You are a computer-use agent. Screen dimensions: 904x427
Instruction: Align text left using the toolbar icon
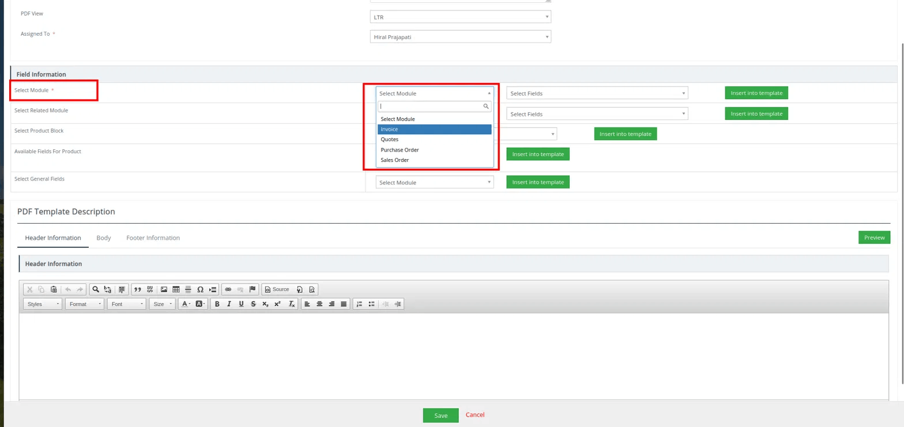tap(307, 304)
